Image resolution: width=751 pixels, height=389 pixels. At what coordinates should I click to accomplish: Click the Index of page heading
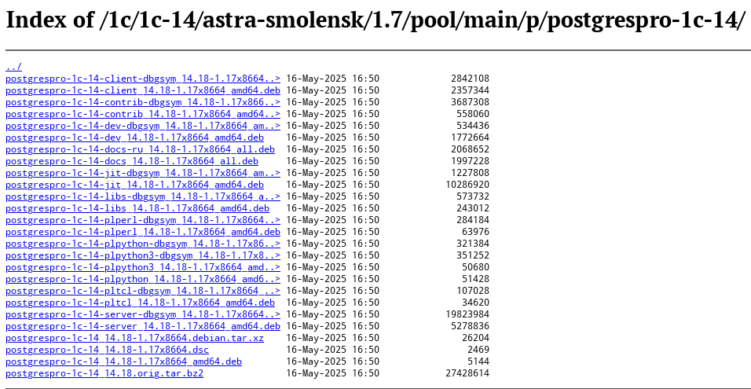click(376, 20)
